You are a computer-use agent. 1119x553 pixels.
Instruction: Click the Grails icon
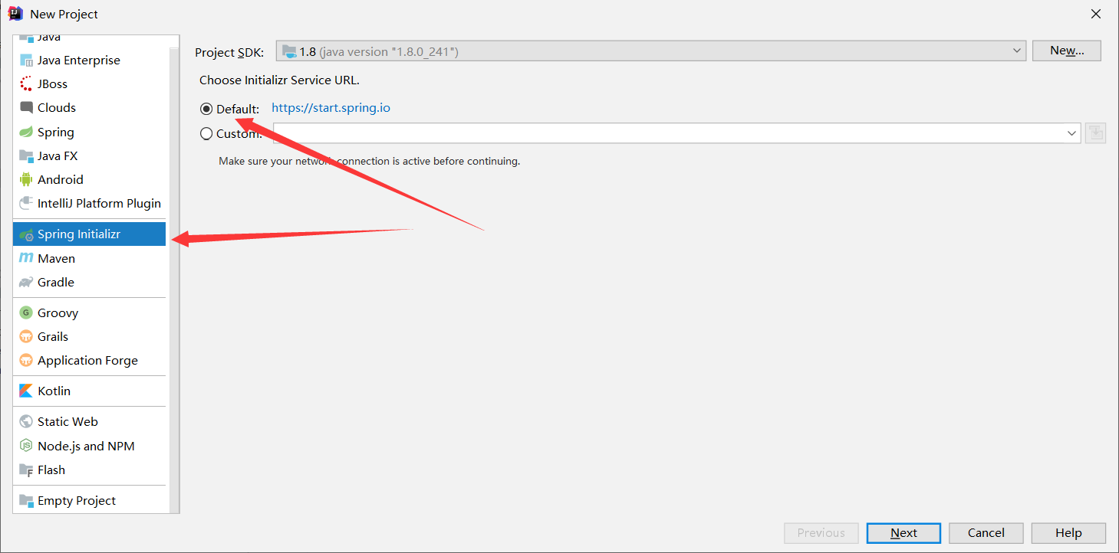point(26,336)
